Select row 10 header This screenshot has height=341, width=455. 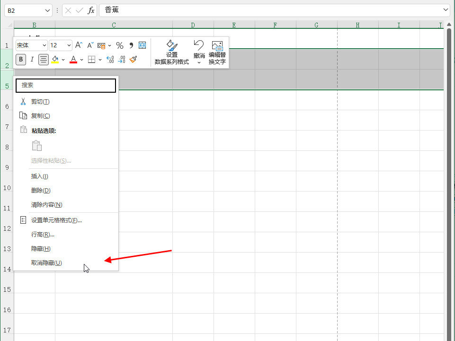(7, 181)
